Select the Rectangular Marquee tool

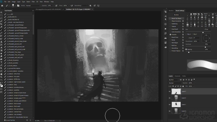tap(1, 15)
